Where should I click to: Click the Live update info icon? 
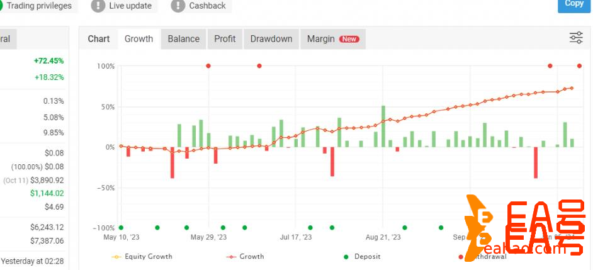(98, 6)
